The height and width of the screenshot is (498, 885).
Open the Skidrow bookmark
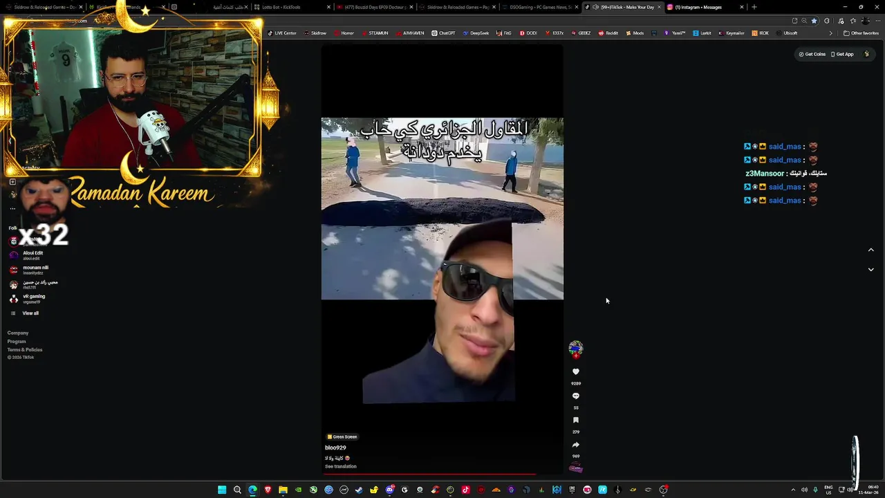click(x=315, y=33)
